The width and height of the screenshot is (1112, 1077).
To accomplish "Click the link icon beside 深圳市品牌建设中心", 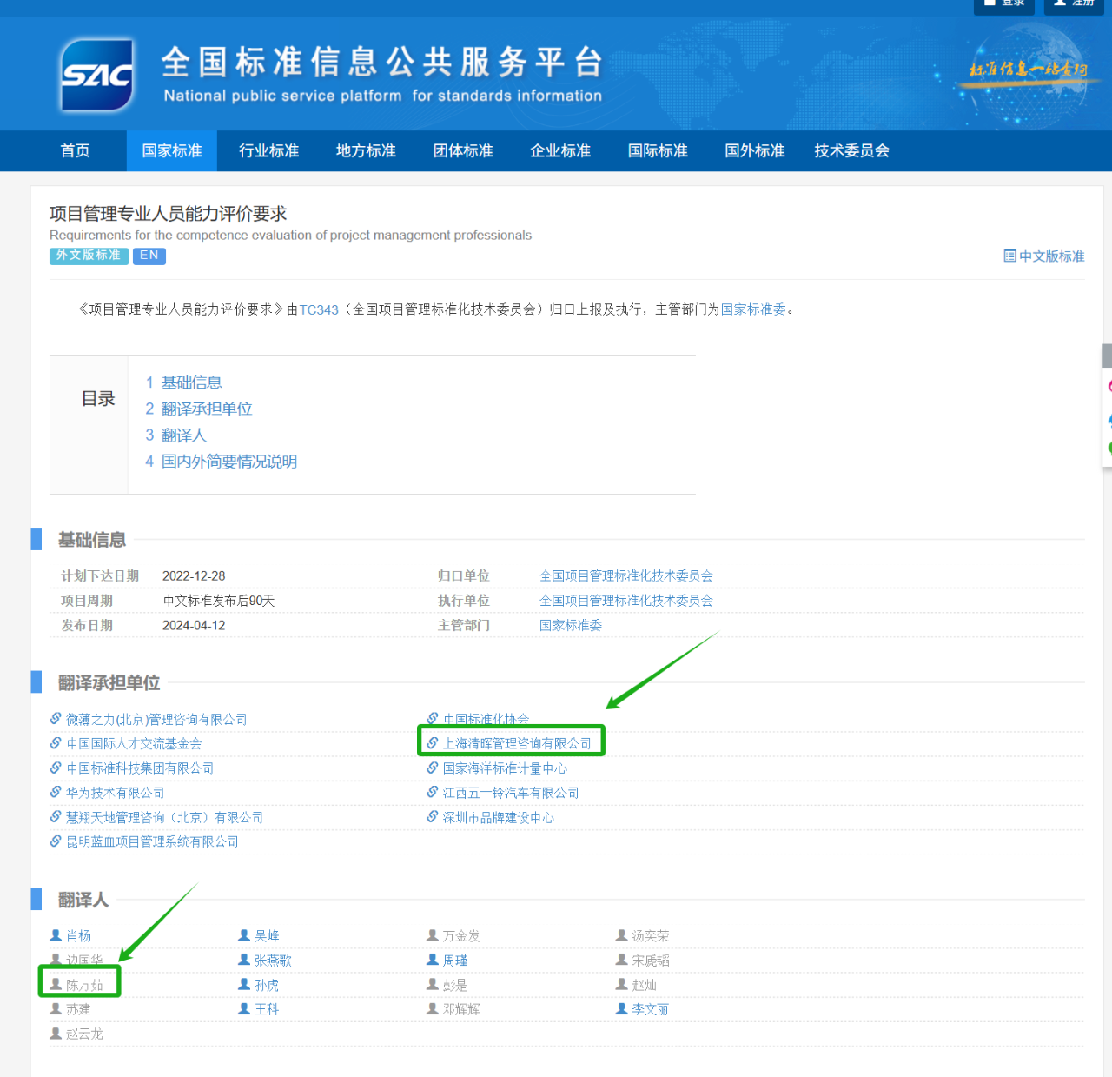I will pos(433,817).
